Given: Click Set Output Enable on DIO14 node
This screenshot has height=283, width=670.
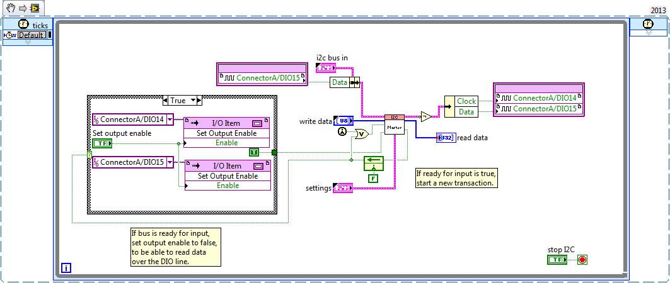Looking at the screenshot, I should coord(228,133).
